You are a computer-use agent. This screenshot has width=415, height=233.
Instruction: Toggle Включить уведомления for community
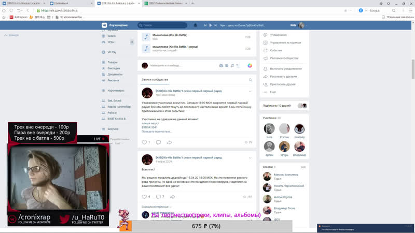tap(286, 69)
